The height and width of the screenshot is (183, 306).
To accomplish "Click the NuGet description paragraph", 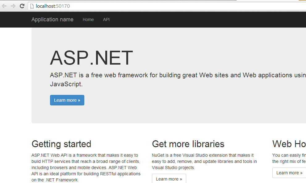I will [x=204, y=161].
